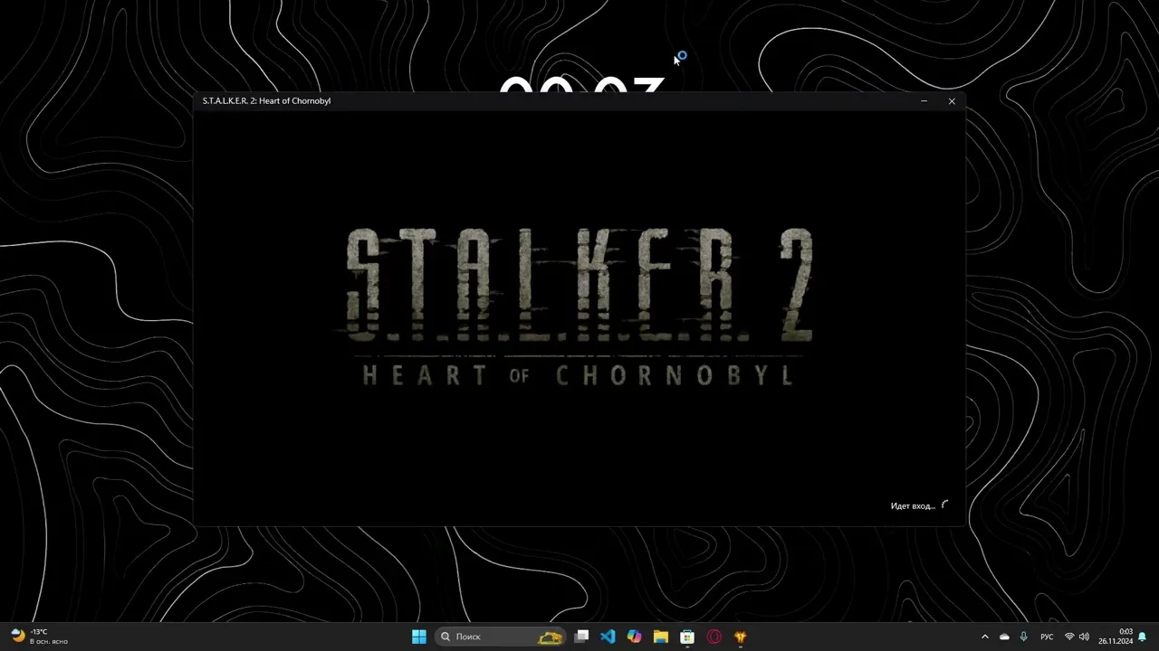Close the S.T.A.L.K.E.R. 2 window

click(952, 101)
